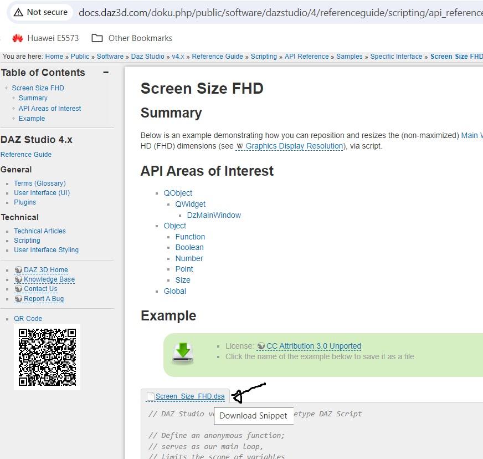
Task: Click the DAZ 3D Home globe icon
Action: tap(18, 270)
